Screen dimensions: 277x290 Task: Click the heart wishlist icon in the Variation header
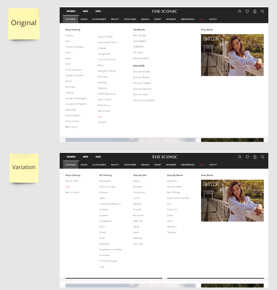point(247,157)
